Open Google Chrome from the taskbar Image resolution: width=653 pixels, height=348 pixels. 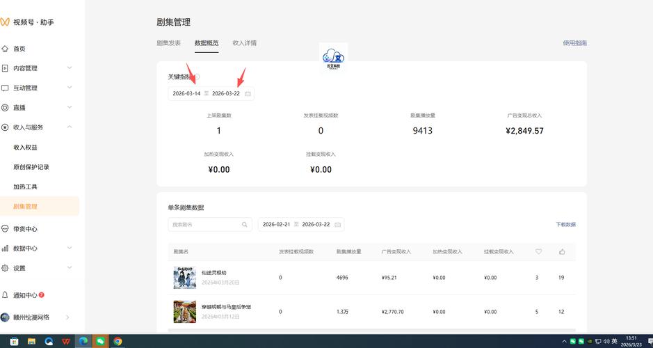tap(118, 341)
